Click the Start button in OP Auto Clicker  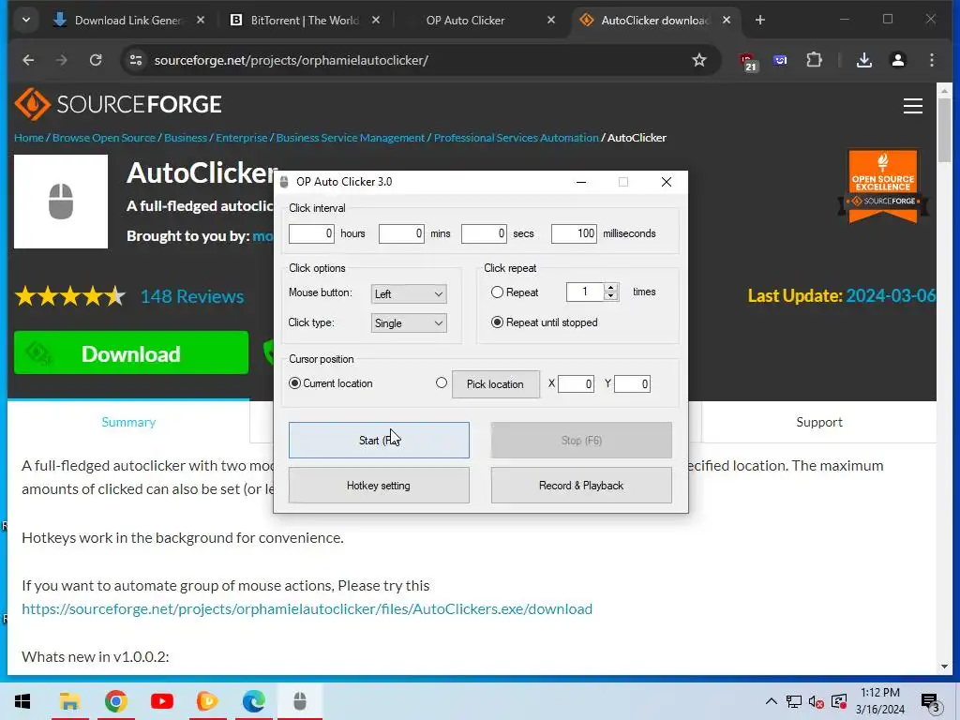pos(379,441)
